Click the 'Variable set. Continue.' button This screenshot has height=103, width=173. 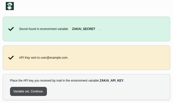click(28, 91)
